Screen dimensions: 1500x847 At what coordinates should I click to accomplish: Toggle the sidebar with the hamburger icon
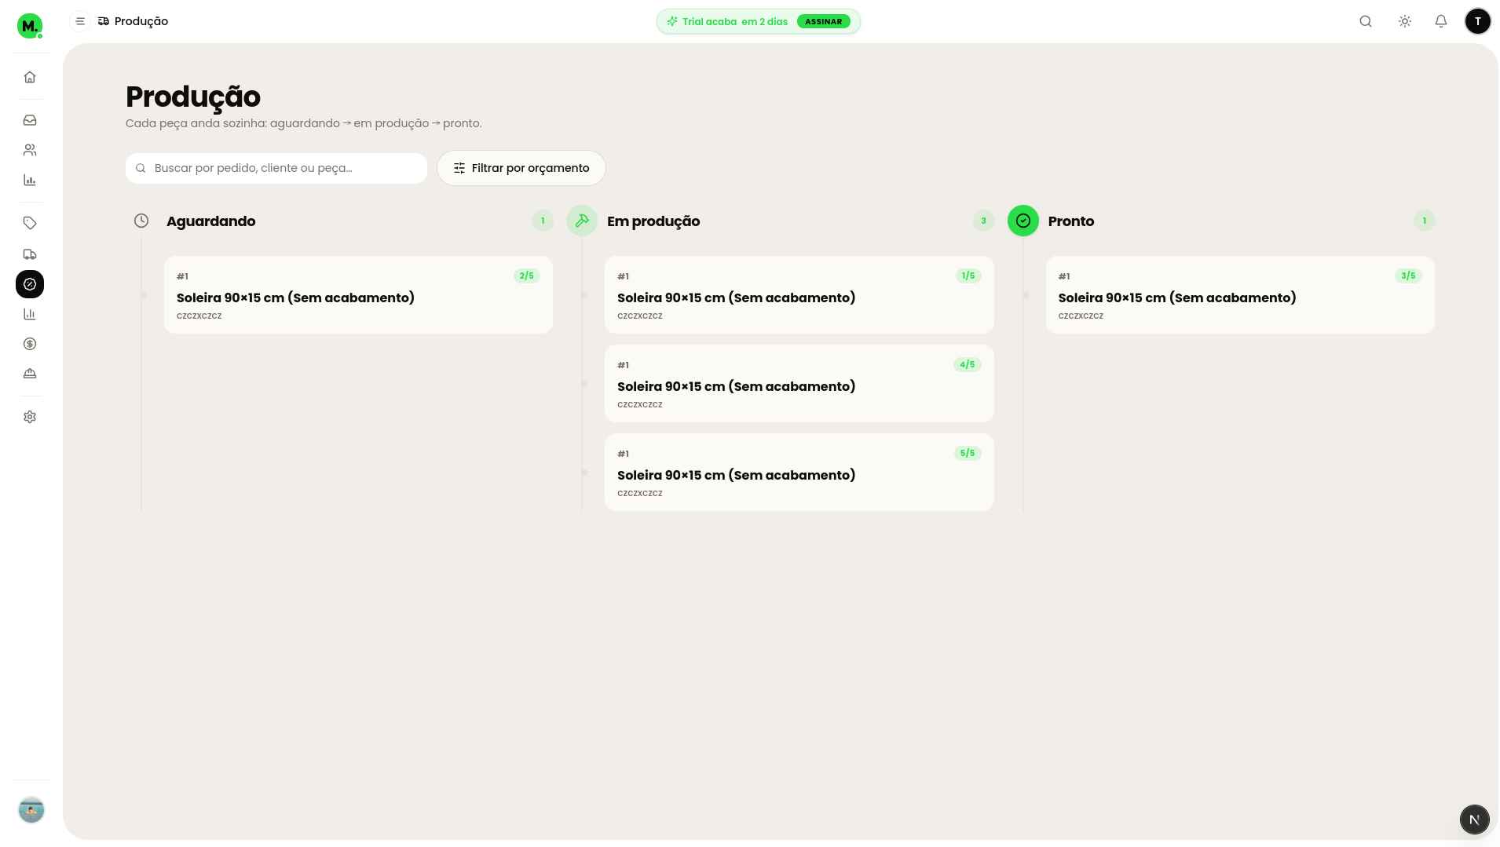80,21
